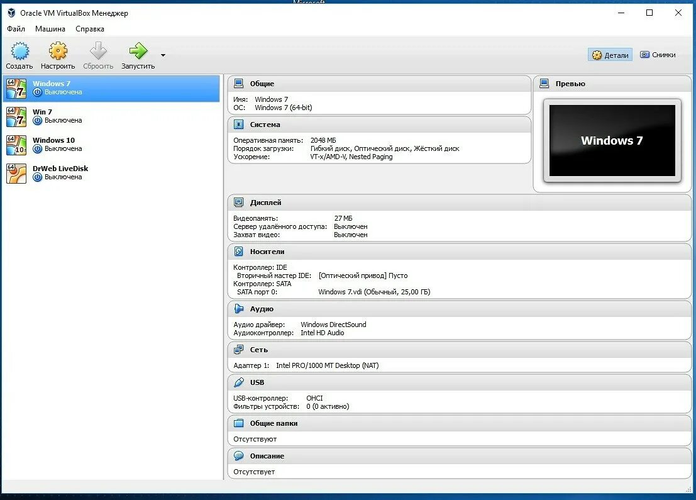Select the Win 7 virtual machine OS icon
The image size is (696, 500).
16,117
